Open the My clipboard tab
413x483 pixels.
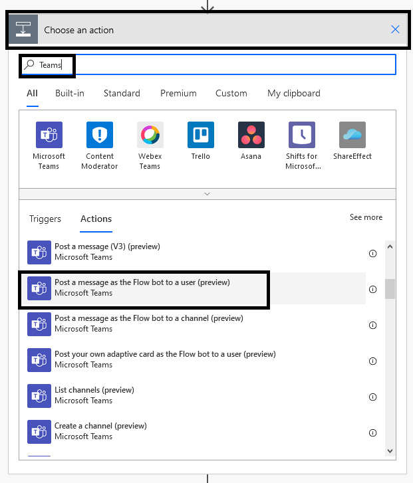point(294,93)
